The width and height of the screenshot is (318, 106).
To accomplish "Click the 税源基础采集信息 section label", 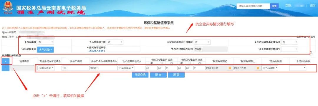I will [x=11, y=55].
